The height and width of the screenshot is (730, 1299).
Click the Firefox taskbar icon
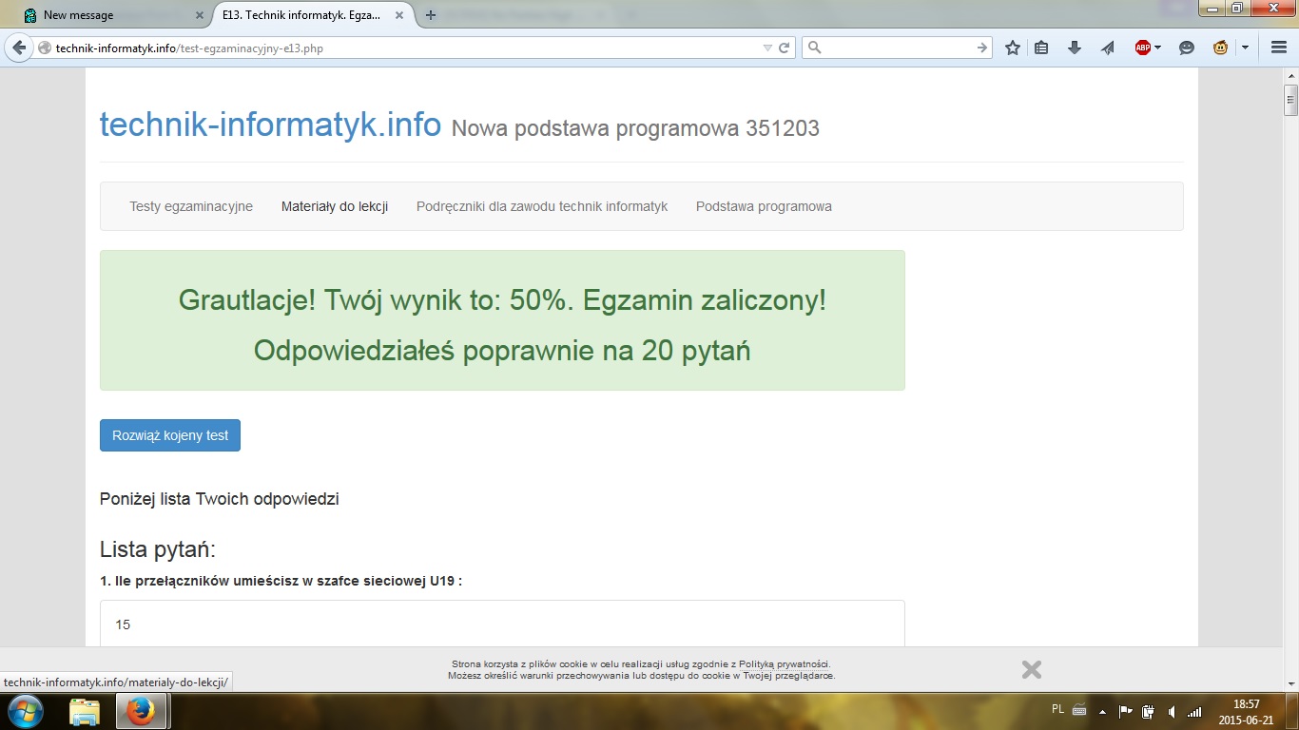(141, 711)
